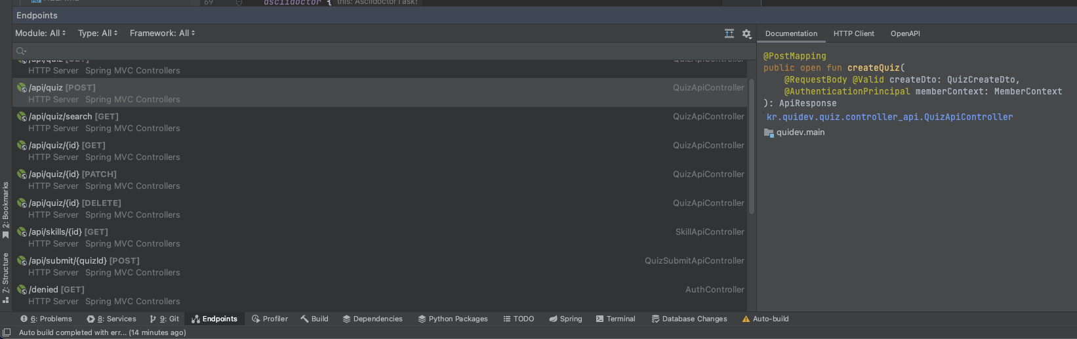This screenshot has height=339, width=1077.
Task: Click the Spring icon of /api/quiz/{id} [PATCH] row
Action: click(22, 174)
